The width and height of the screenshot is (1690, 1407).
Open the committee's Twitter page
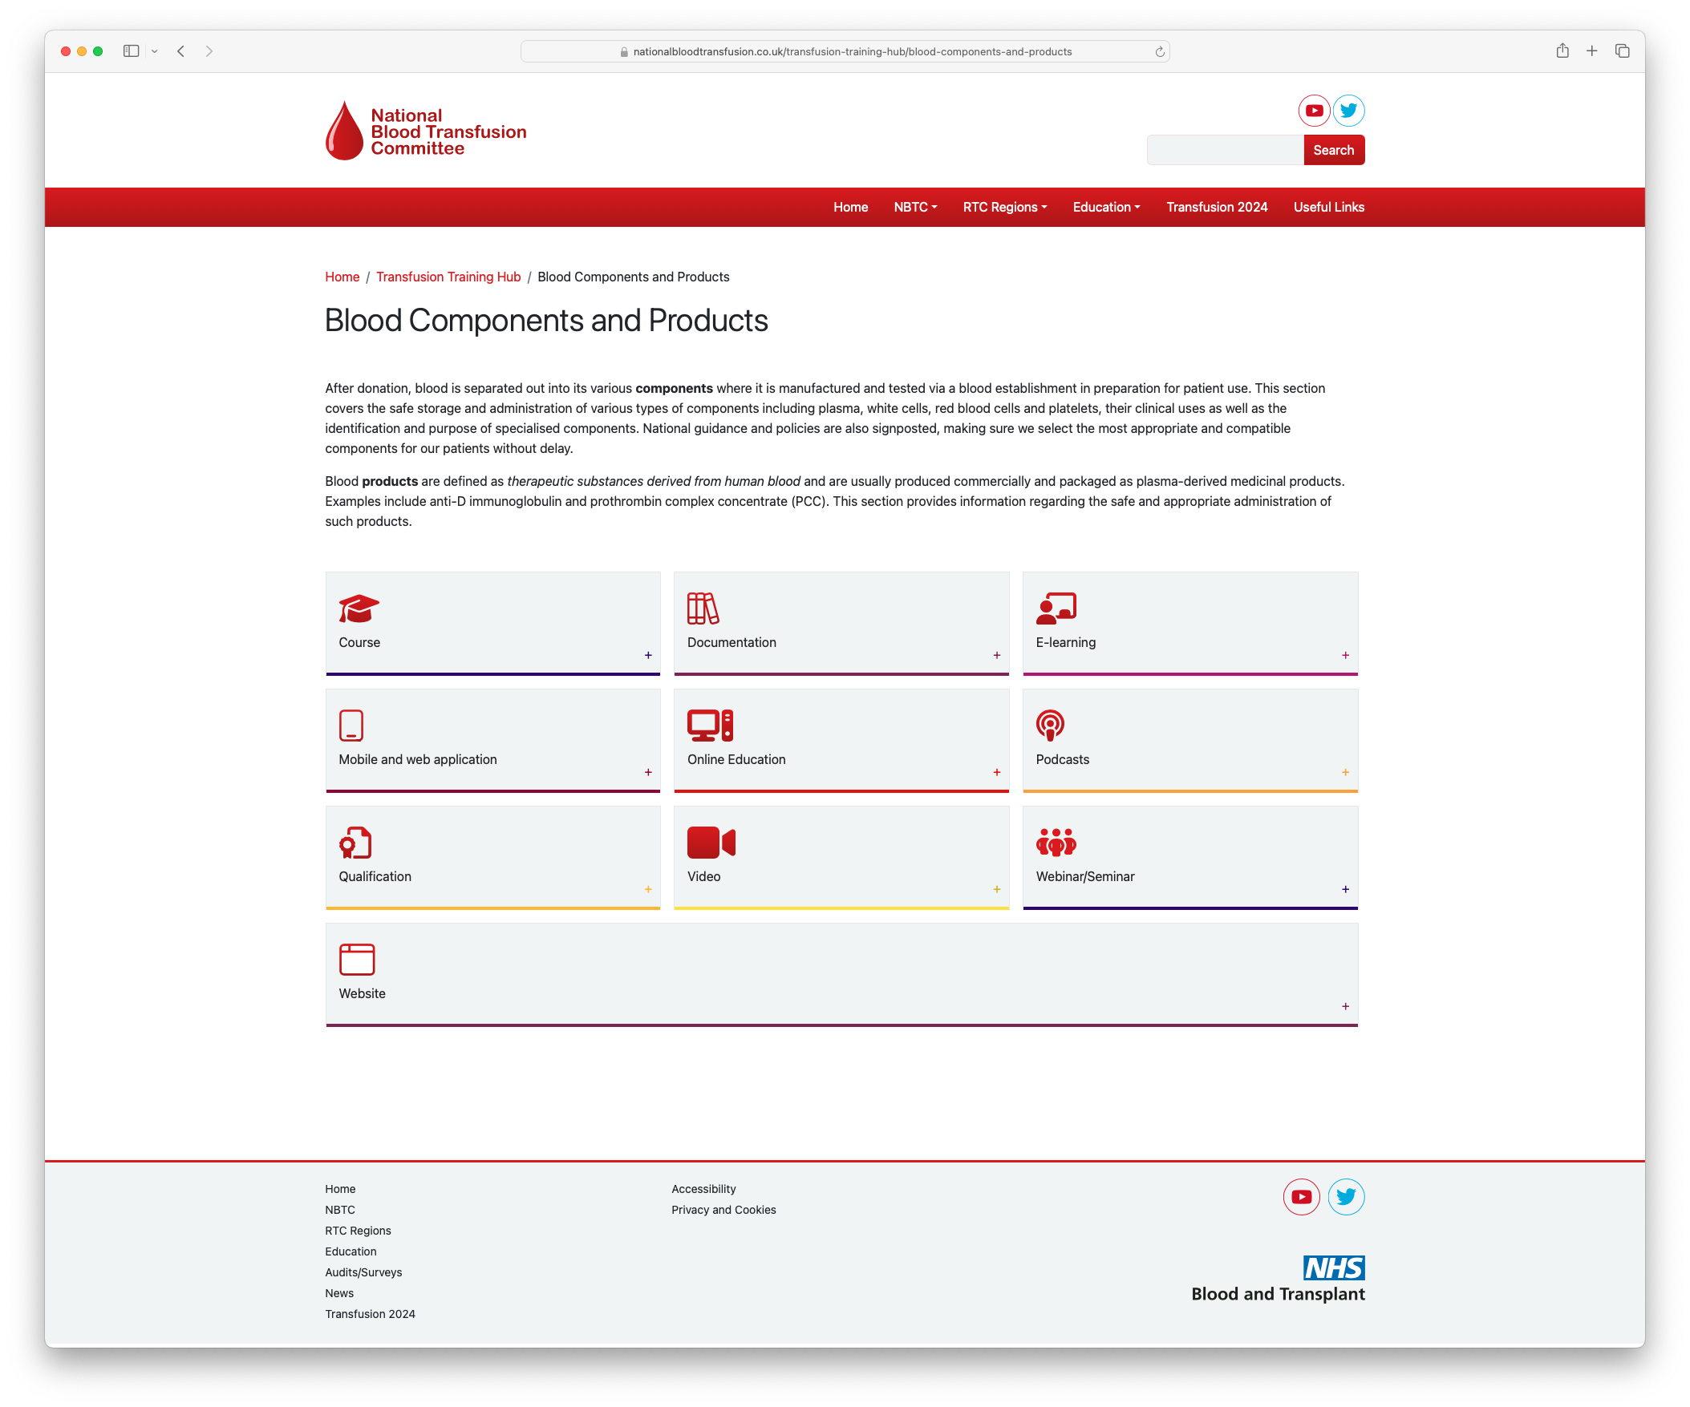[1348, 110]
